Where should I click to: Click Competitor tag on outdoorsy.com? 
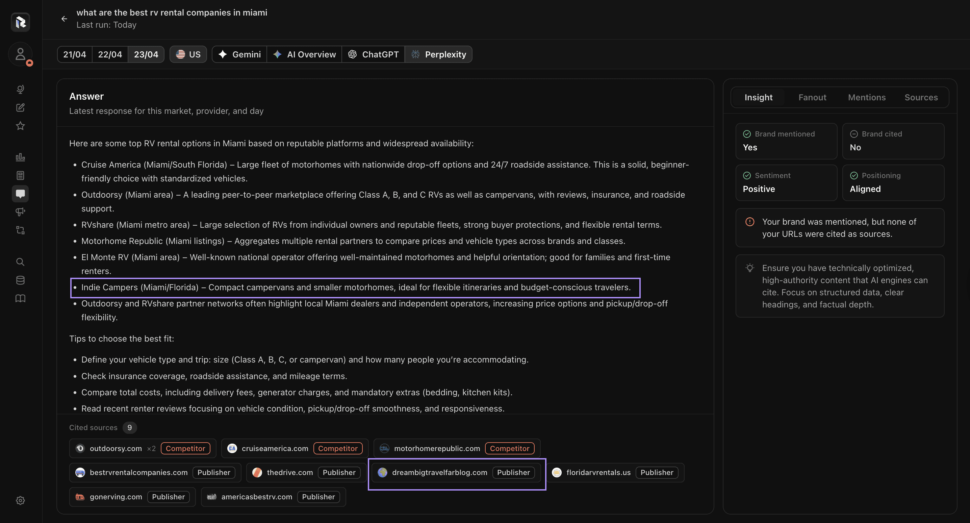(x=185, y=448)
